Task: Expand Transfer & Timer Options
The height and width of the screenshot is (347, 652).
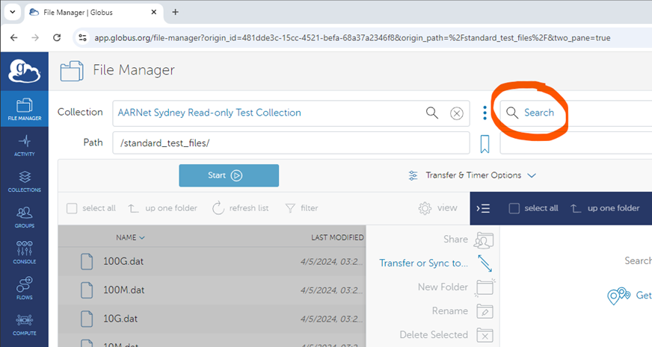Action: 473,175
